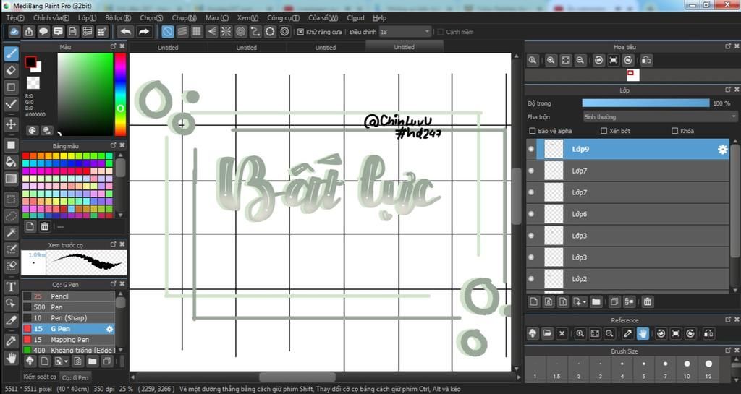This screenshot has width=741, height=394.
Task: Select the Bucket fill tool
Action: point(11,162)
